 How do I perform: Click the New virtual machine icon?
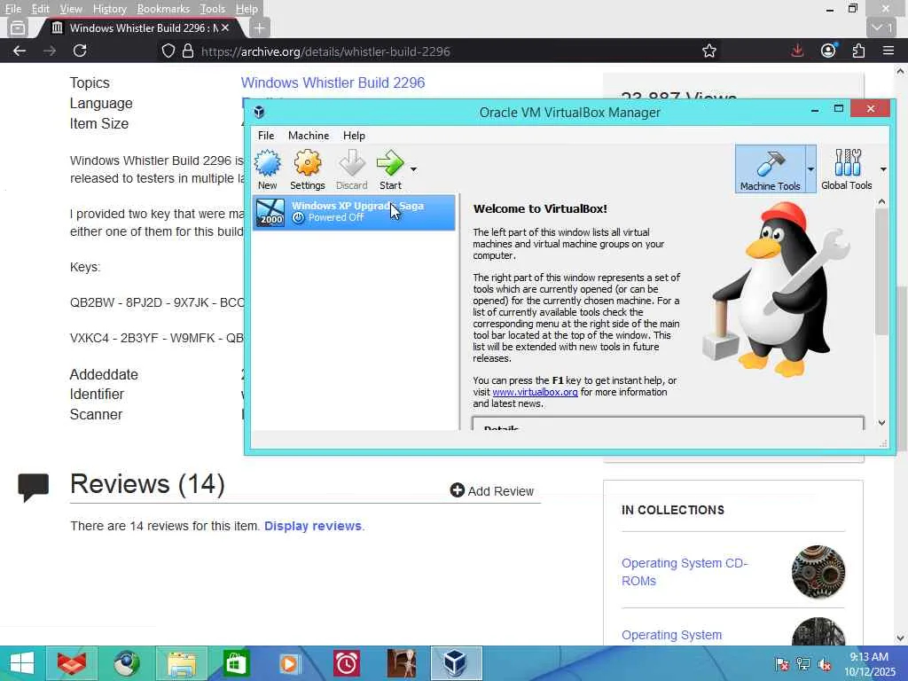click(268, 168)
